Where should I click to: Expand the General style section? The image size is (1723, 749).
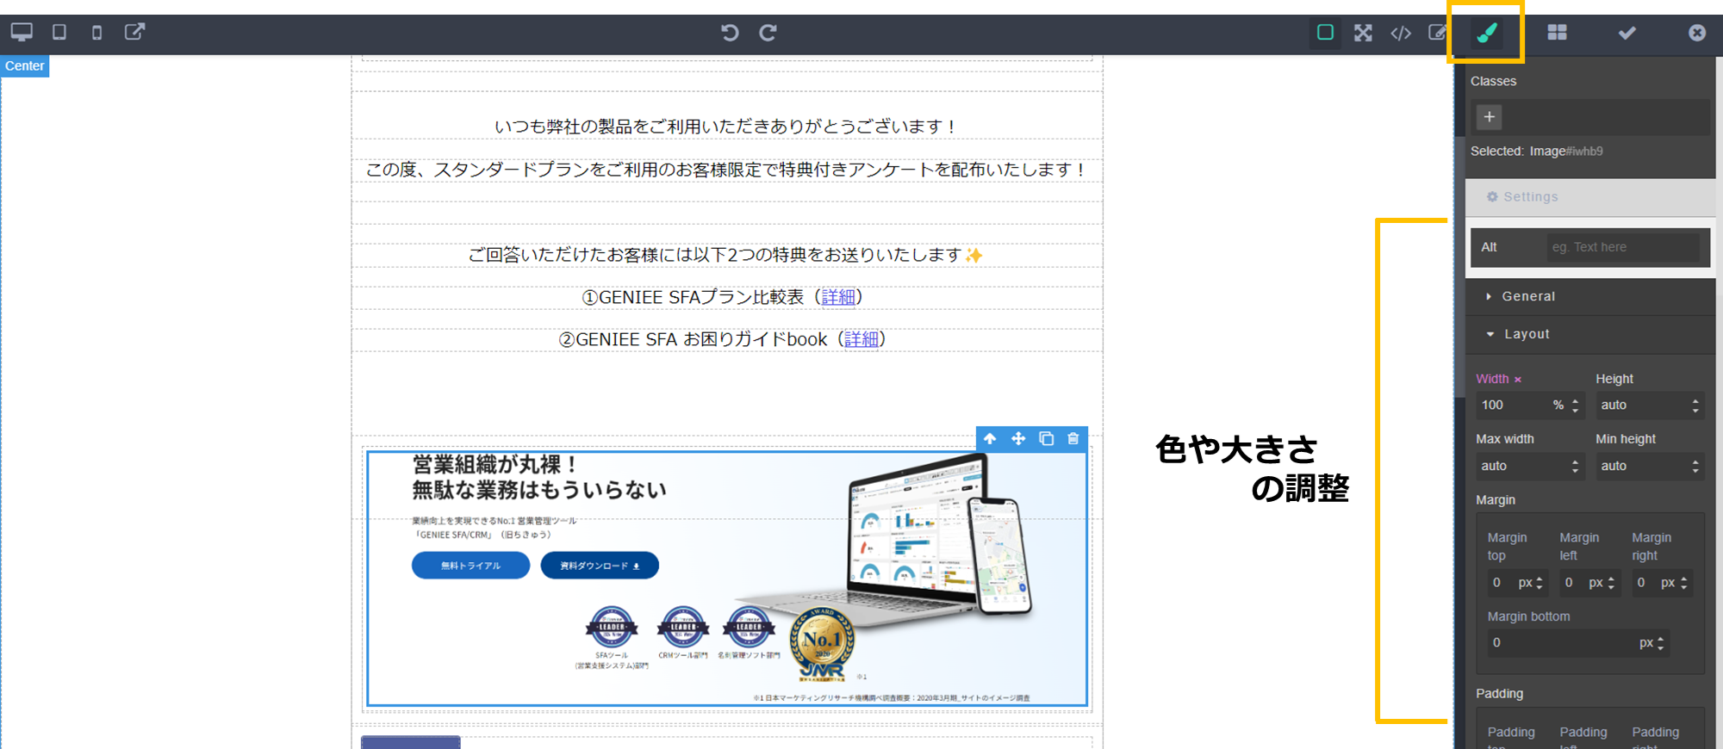click(1527, 296)
